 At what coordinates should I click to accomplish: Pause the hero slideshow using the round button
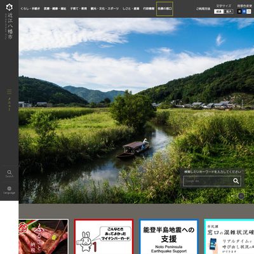[x=241, y=196]
